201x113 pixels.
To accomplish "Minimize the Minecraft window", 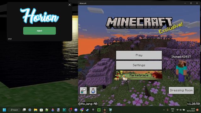I will click(x=185, y=3).
